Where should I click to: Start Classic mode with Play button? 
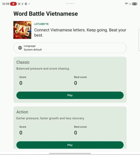pyautogui.click(x=70, y=95)
